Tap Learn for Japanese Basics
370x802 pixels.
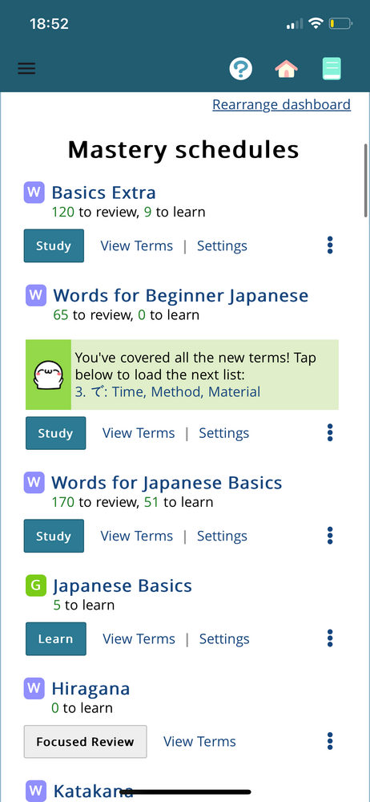(56, 639)
